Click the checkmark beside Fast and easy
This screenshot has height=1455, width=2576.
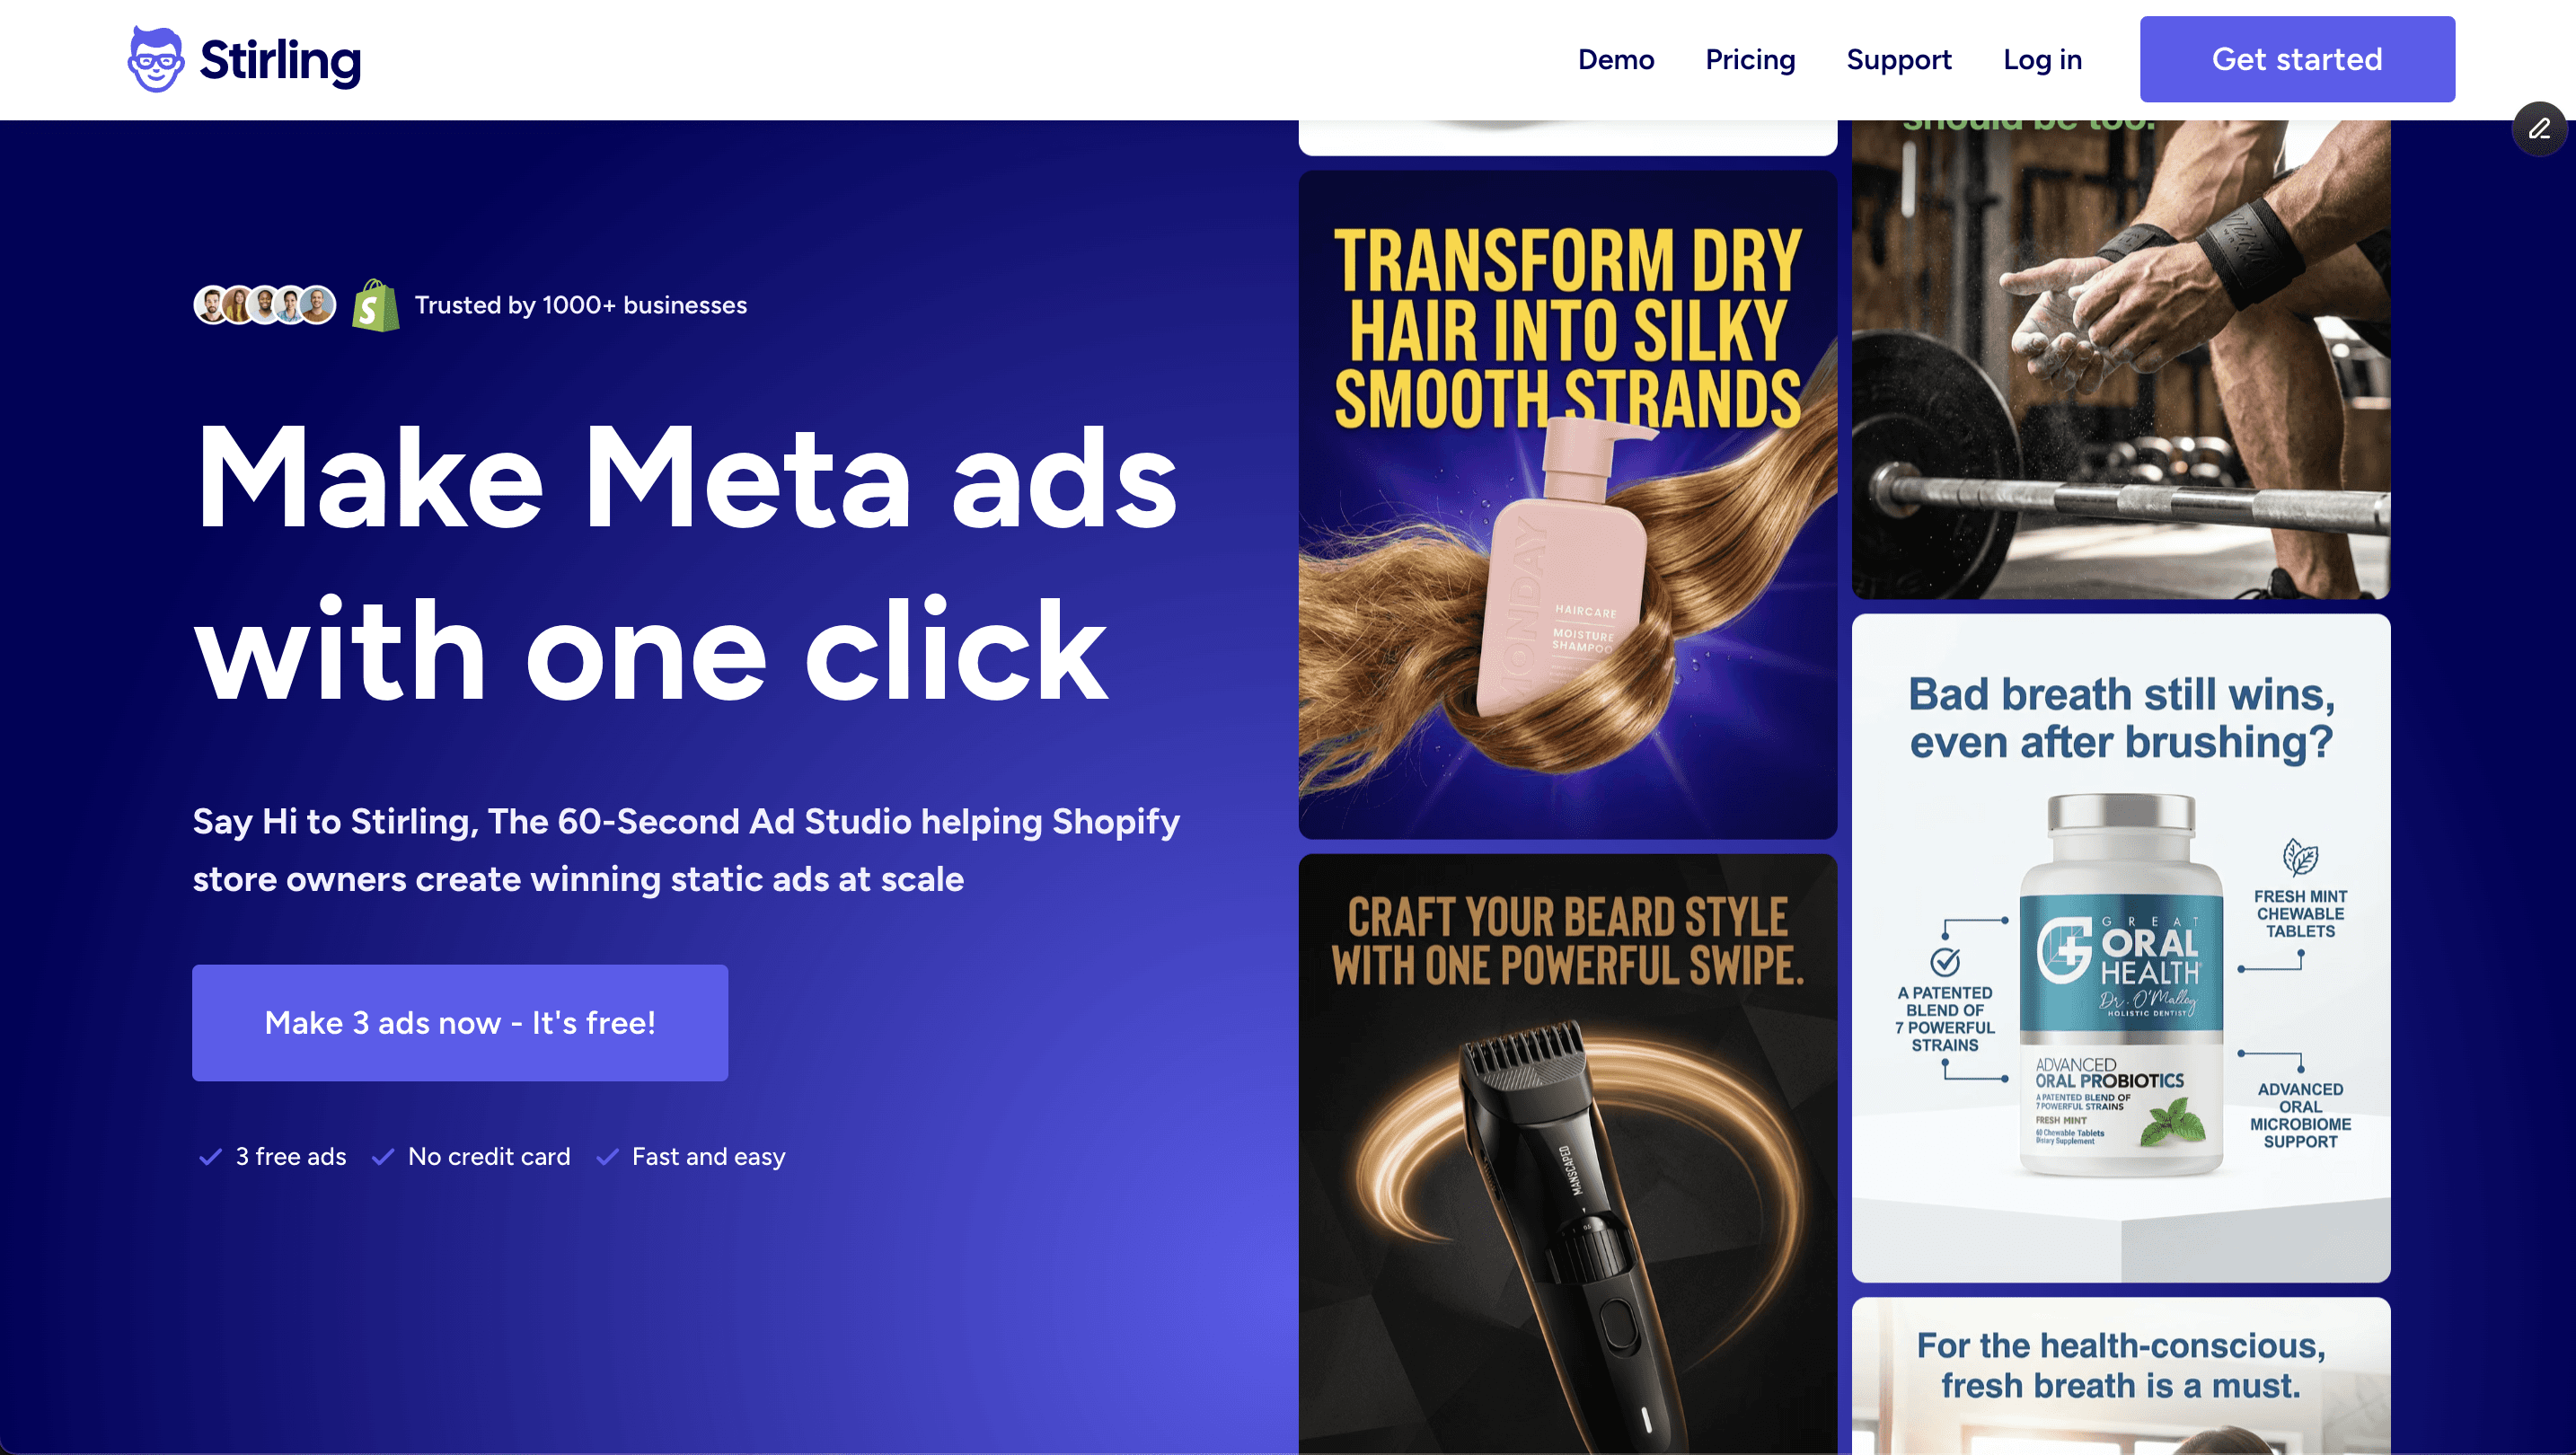point(607,1157)
